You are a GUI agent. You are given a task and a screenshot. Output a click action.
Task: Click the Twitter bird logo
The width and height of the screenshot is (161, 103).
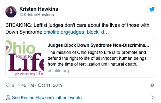coord(152,9)
